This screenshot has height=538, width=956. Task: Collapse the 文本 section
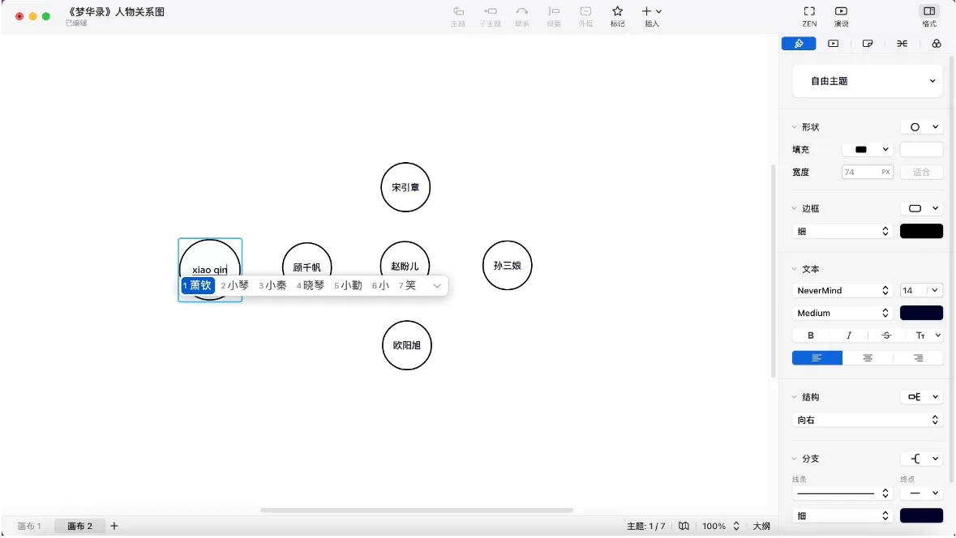coord(795,269)
